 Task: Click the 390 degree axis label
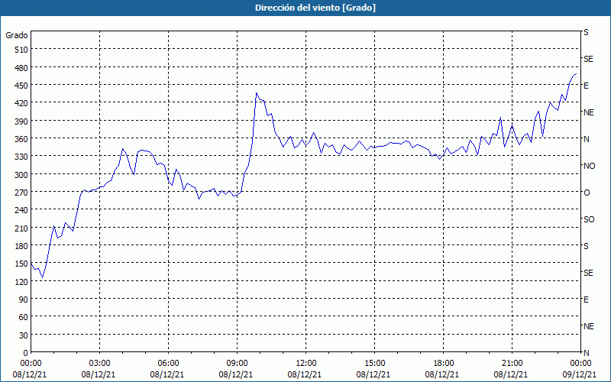(22, 121)
